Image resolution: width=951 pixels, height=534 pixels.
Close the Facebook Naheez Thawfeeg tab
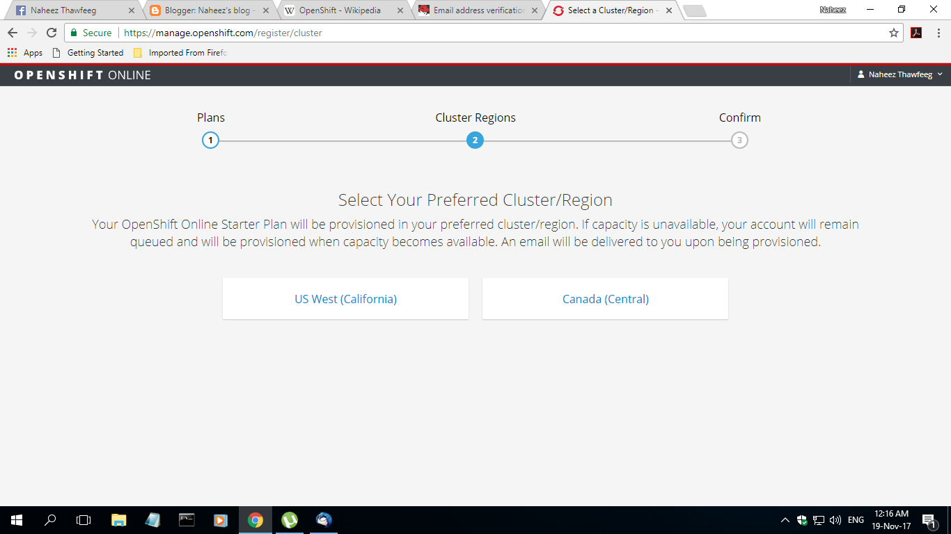pos(132,11)
